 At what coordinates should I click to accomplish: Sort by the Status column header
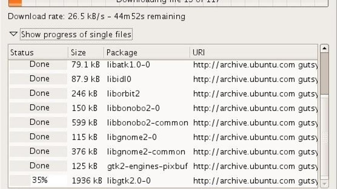[x=38, y=53]
